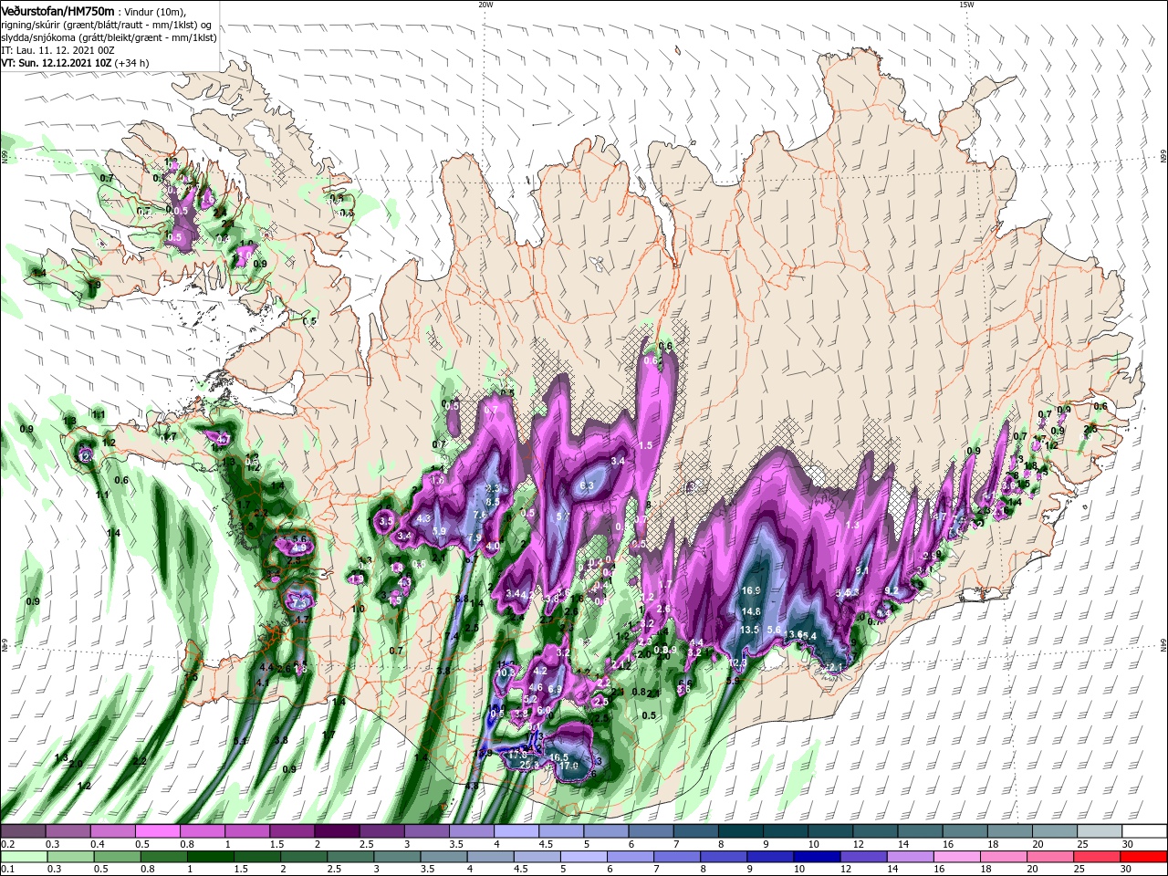
Task: Select rain legend swatch between 0.5 and 0.8
Action: (118, 856)
